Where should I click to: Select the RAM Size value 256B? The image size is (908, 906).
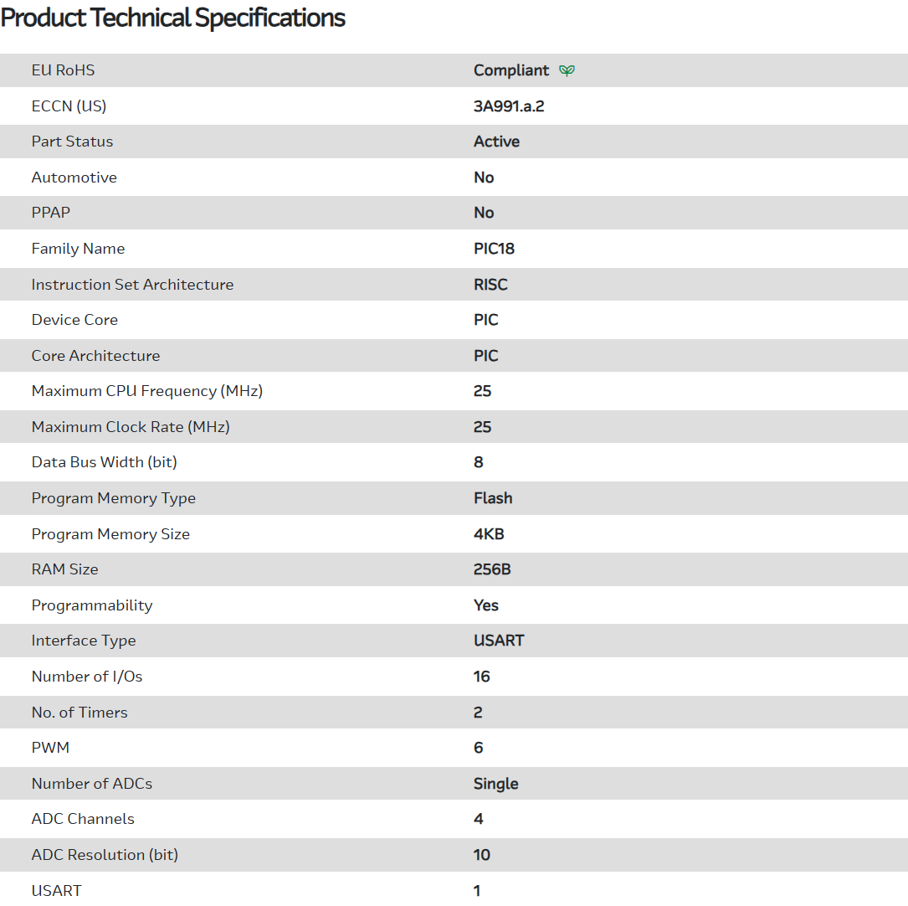pos(492,569)
